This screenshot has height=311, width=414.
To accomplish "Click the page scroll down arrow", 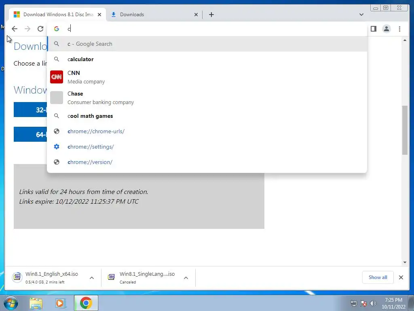I will [x=405, y=262].
